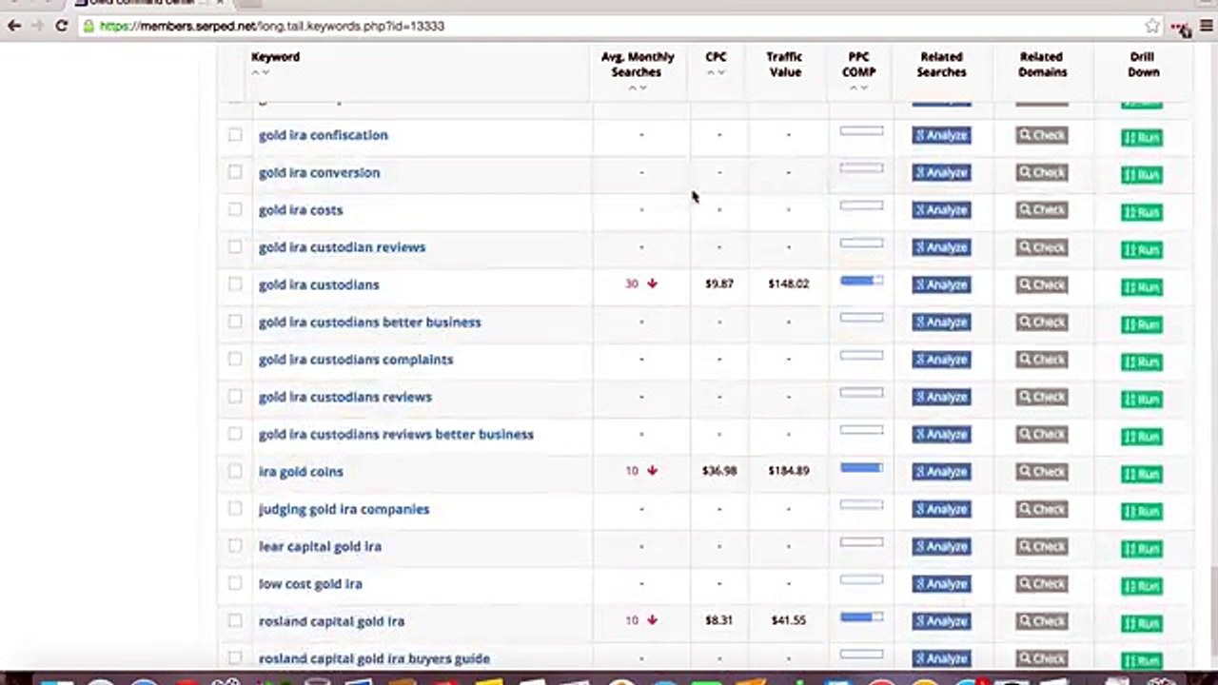Tick checkbox for gold ira custodians

point(235,284)
